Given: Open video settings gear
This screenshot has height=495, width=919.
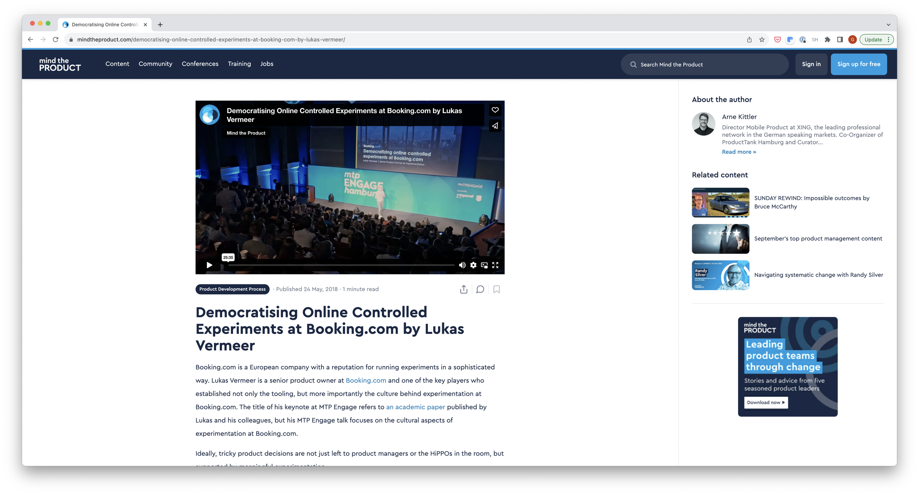Looking at the screenshot, I should [x=473, y=265].
